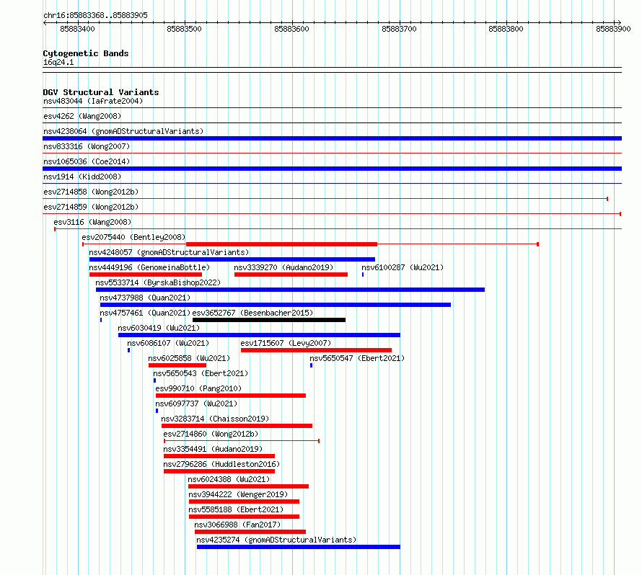Open the nsv2796286 (Huddleston2016) variant

pyautogui.click(x=221, y=464)
